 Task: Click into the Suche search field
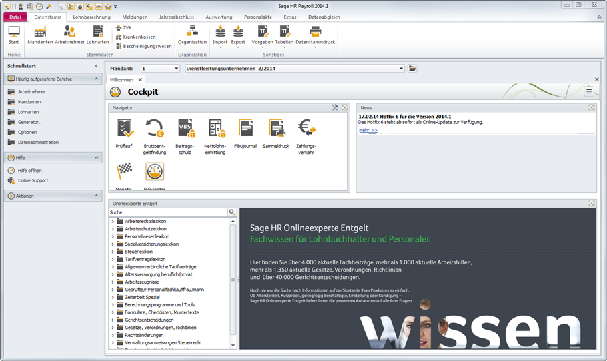(168, 212)
